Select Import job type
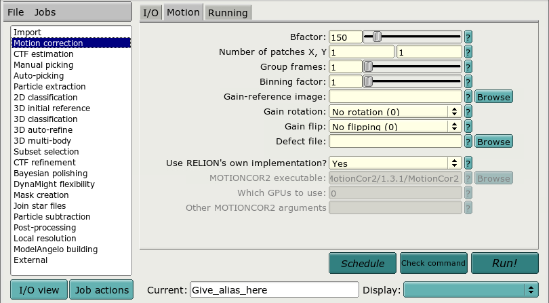549x303 pixels. (x=71, y=33)
